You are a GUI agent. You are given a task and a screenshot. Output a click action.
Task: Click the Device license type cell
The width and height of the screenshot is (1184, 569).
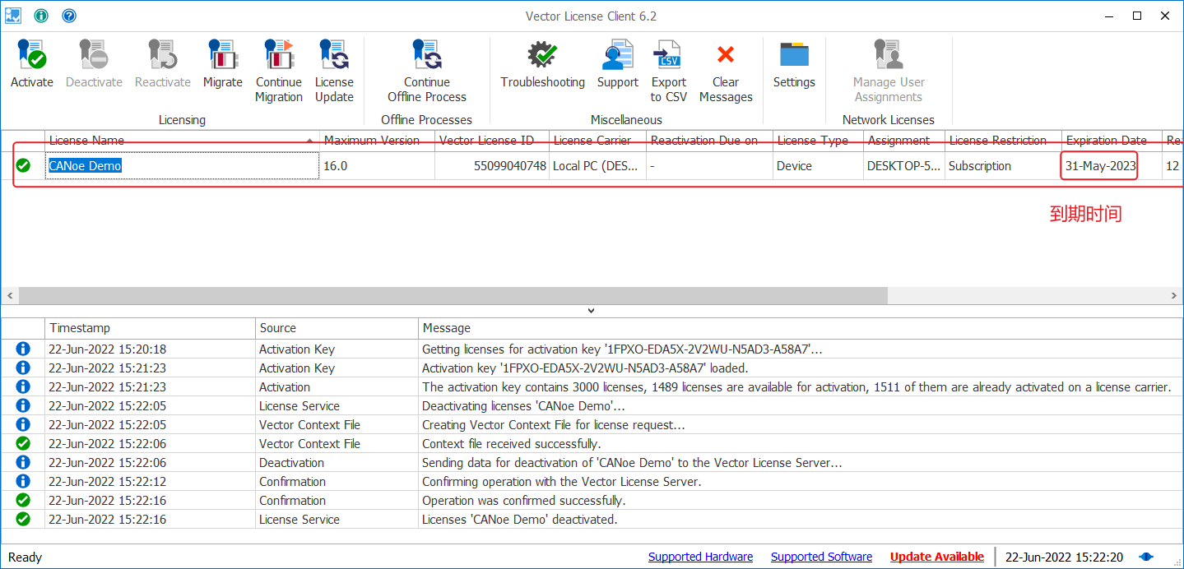(x=818, y=165)
